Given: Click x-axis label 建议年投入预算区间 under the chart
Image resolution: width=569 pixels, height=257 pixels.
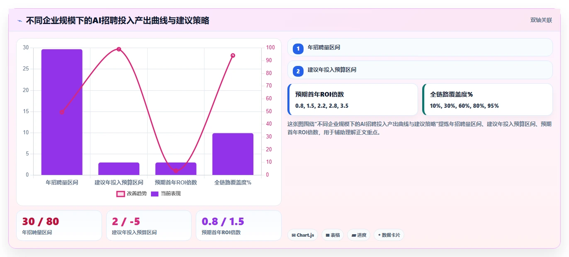Looking at the screenshot, I should pos(119,182).
